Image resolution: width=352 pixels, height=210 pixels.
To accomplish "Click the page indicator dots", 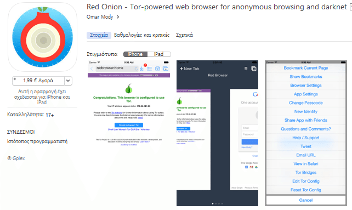I will point(217,203).
